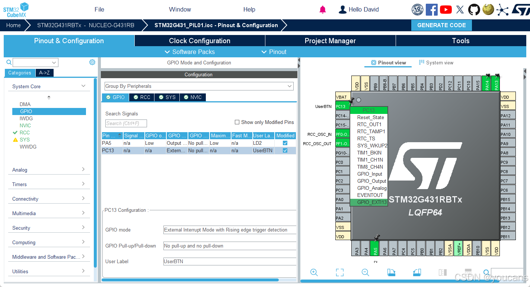Open the GitHub link icon

(x=474, y=10)
